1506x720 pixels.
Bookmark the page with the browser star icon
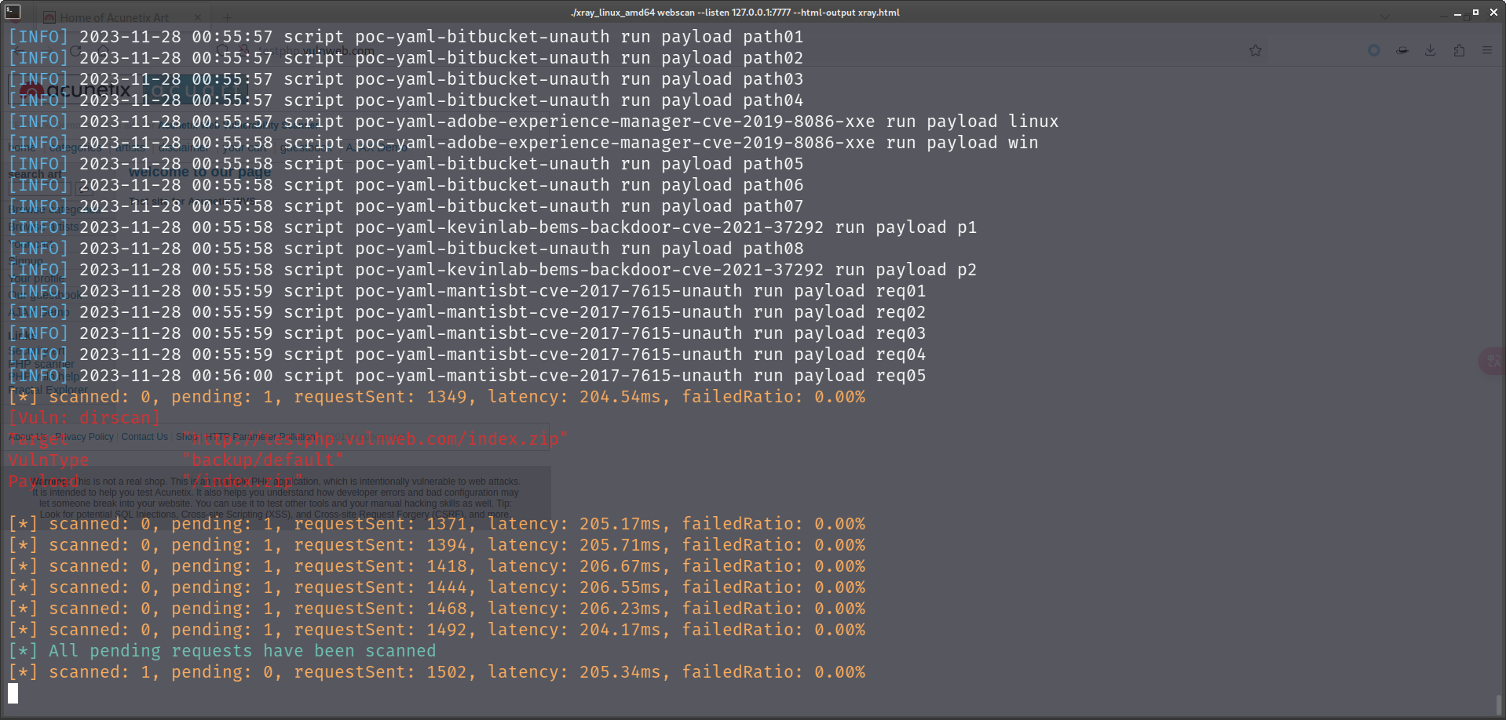[x=1256, y=50]
